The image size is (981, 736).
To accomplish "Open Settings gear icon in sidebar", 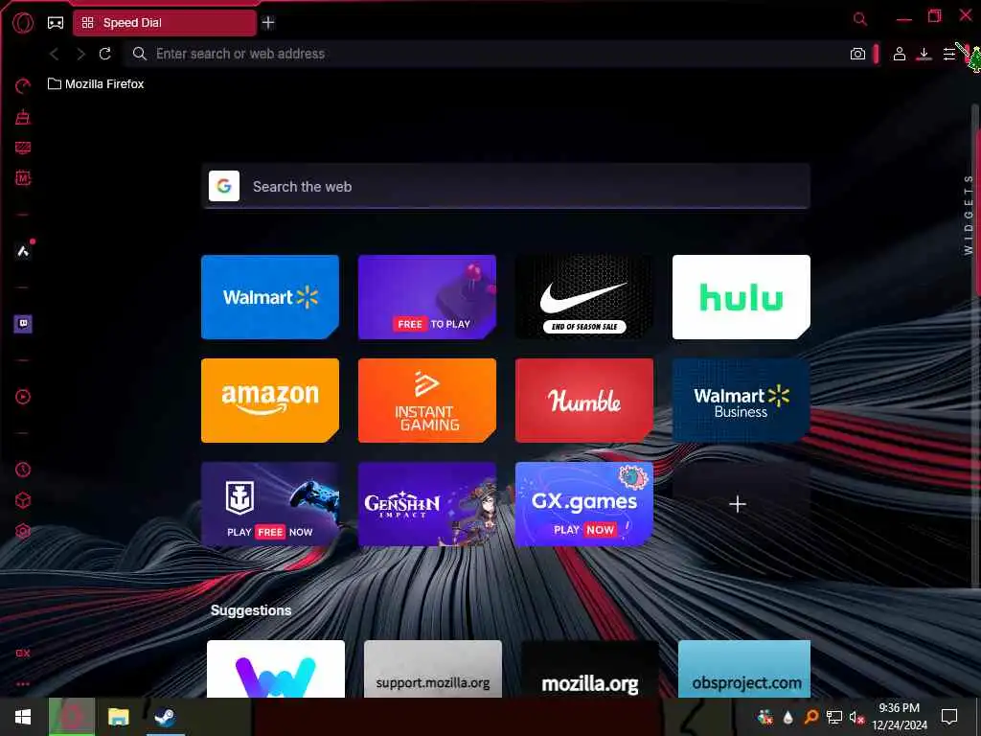I will click(23, 531).
